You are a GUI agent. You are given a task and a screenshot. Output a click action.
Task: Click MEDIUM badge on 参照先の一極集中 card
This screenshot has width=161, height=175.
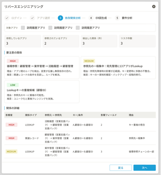pos(89,61)
